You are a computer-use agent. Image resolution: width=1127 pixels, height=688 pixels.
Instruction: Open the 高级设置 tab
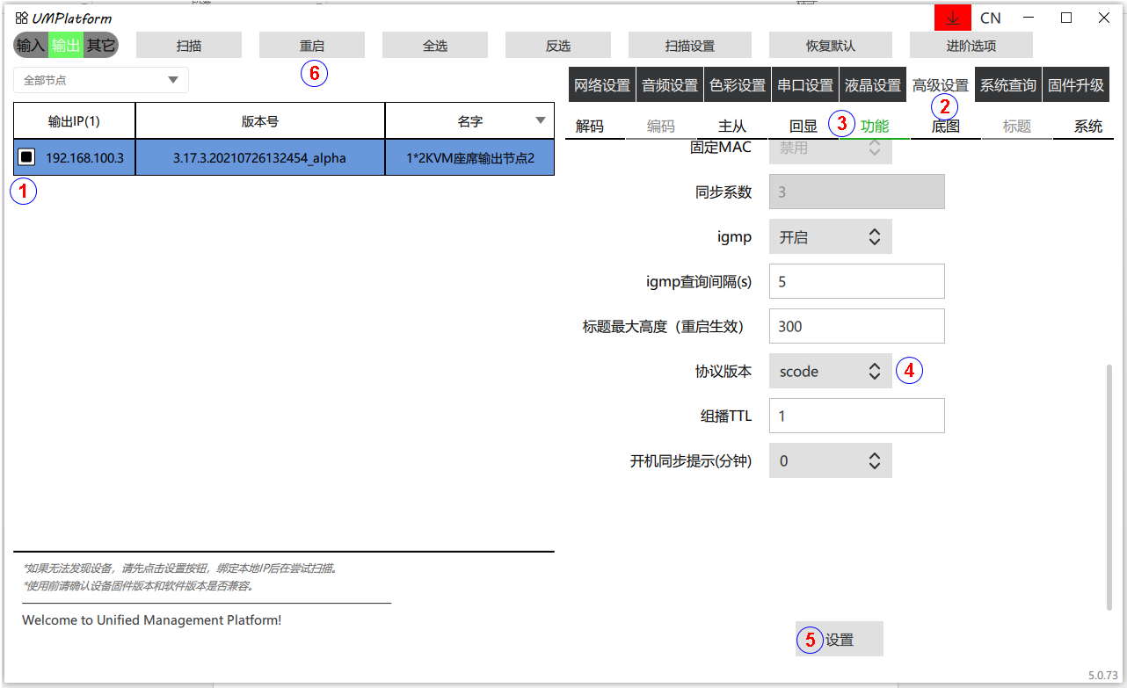click(940, 85)
